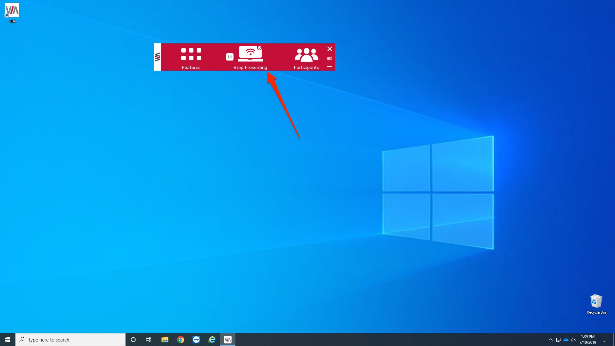Click the Stop Presenting label text
Image resolution: width=615 pixels, height=346 pixels.
pyautogui.click(x=250, y=67)
